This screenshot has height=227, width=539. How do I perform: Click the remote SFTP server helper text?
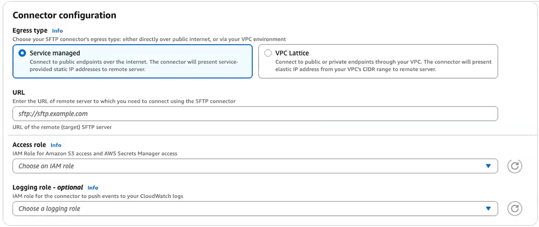click(62, 127)
